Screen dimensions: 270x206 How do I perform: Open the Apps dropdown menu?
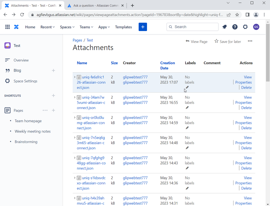point(104,27)
